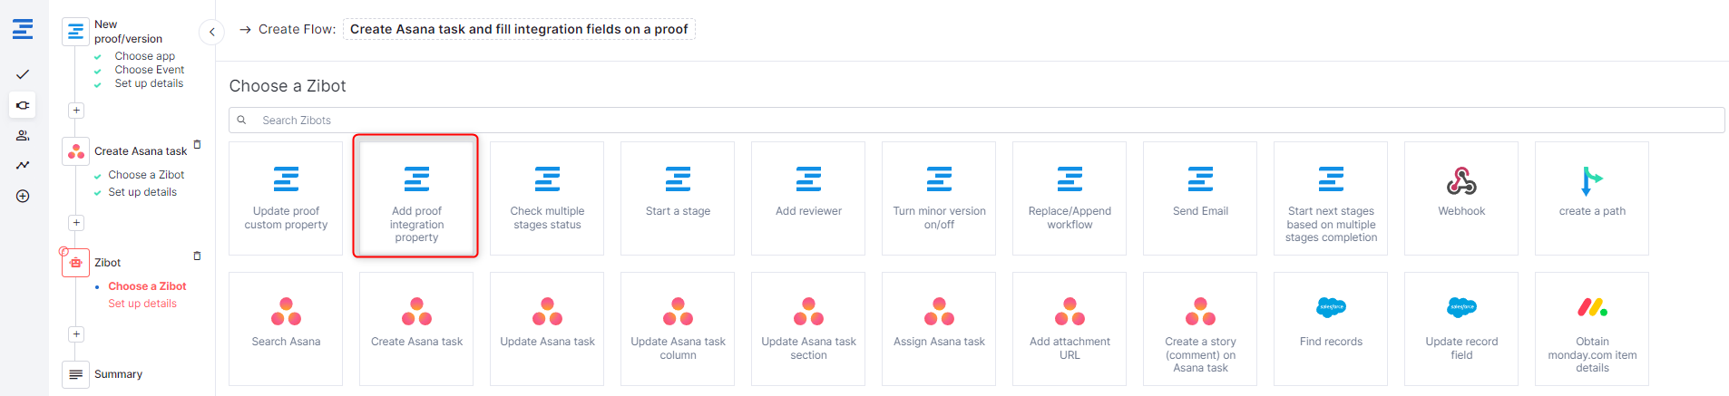Select Find records Salesforce Zibot

pos(1330,329)
